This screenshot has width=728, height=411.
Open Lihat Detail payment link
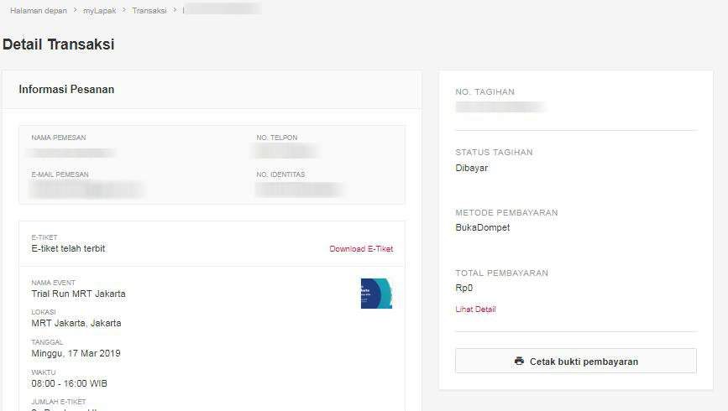475,309
